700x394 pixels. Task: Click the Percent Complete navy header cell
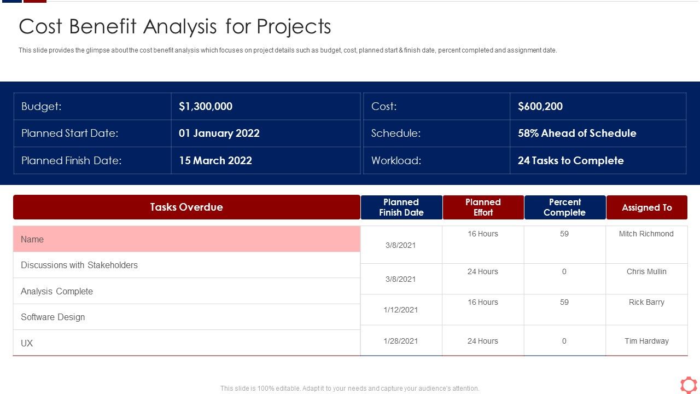point(565,207)
